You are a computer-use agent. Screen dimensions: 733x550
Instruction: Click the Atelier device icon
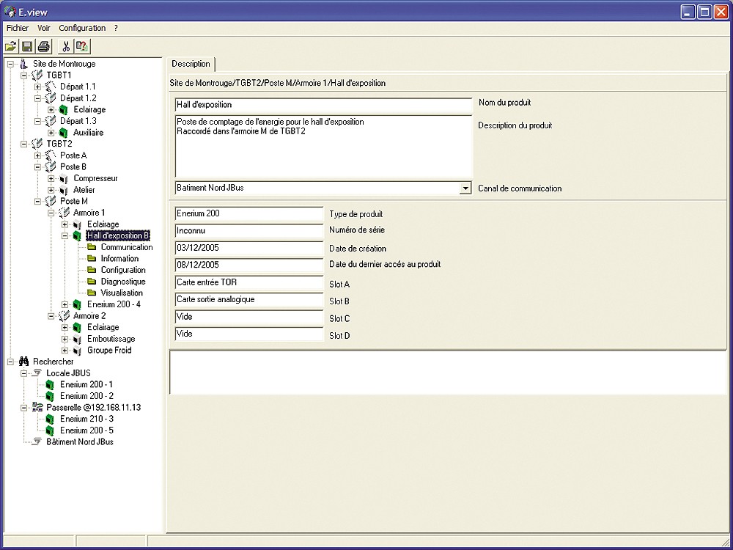pyautogui.click(x=64, y=190)
